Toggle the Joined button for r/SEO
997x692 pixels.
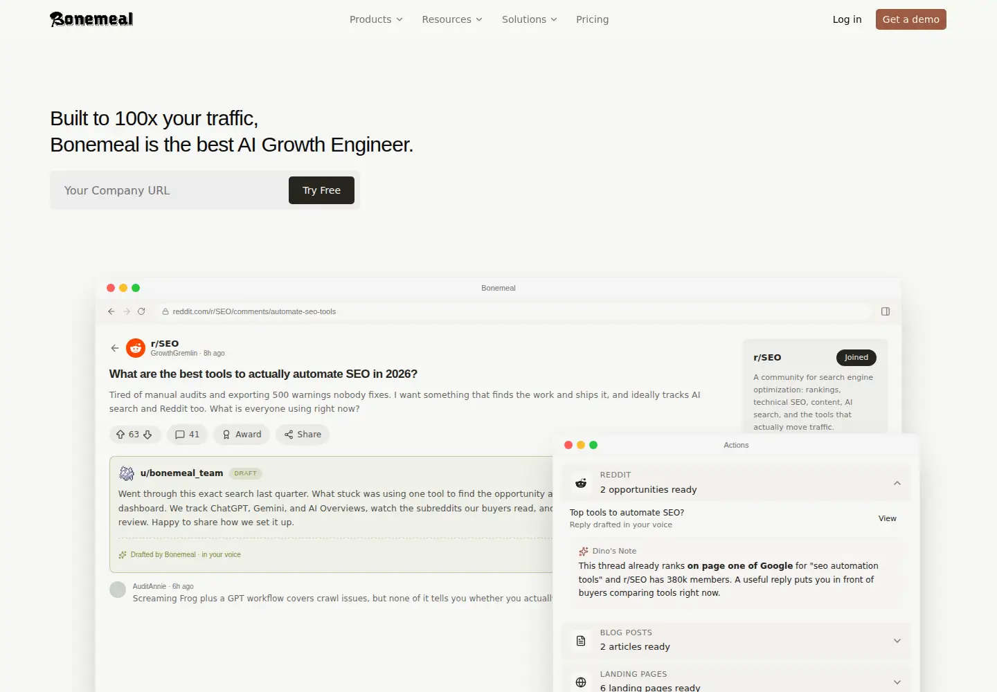click(x=856, y=358)
